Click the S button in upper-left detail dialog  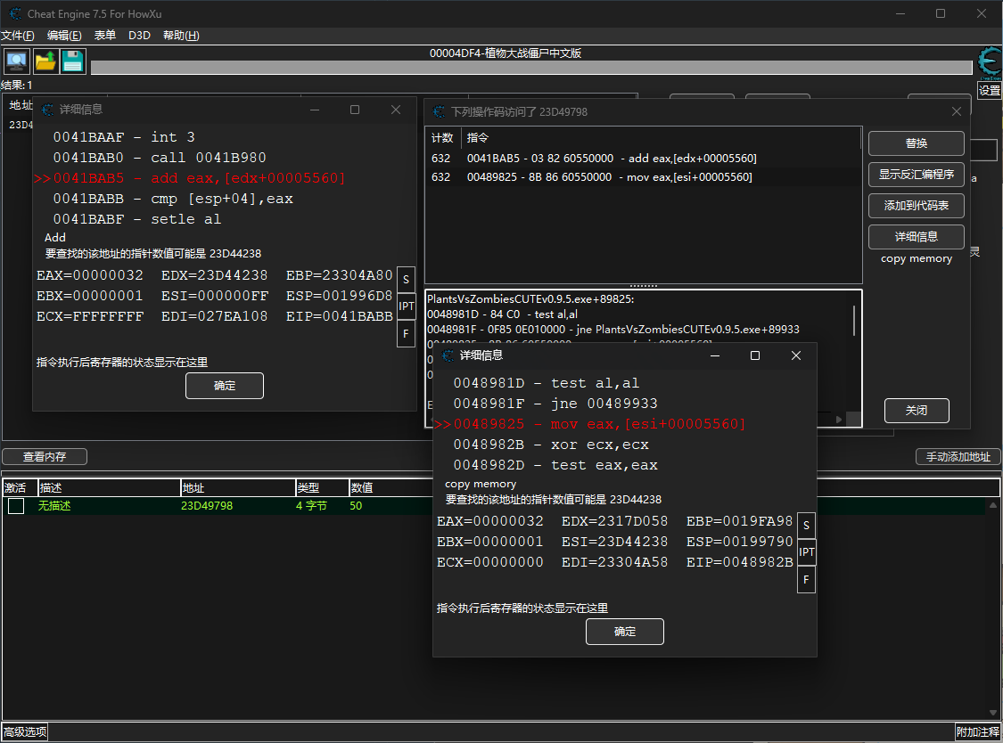click(x=407, y=280)
